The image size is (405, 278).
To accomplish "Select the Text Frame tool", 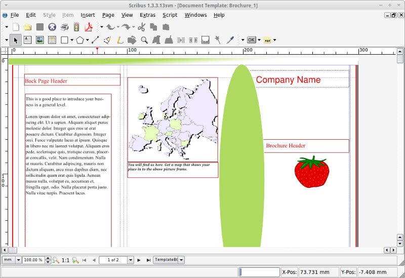I will (28, 39).
